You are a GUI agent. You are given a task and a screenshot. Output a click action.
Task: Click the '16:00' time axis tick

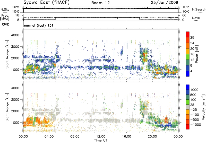coord(126,137)
